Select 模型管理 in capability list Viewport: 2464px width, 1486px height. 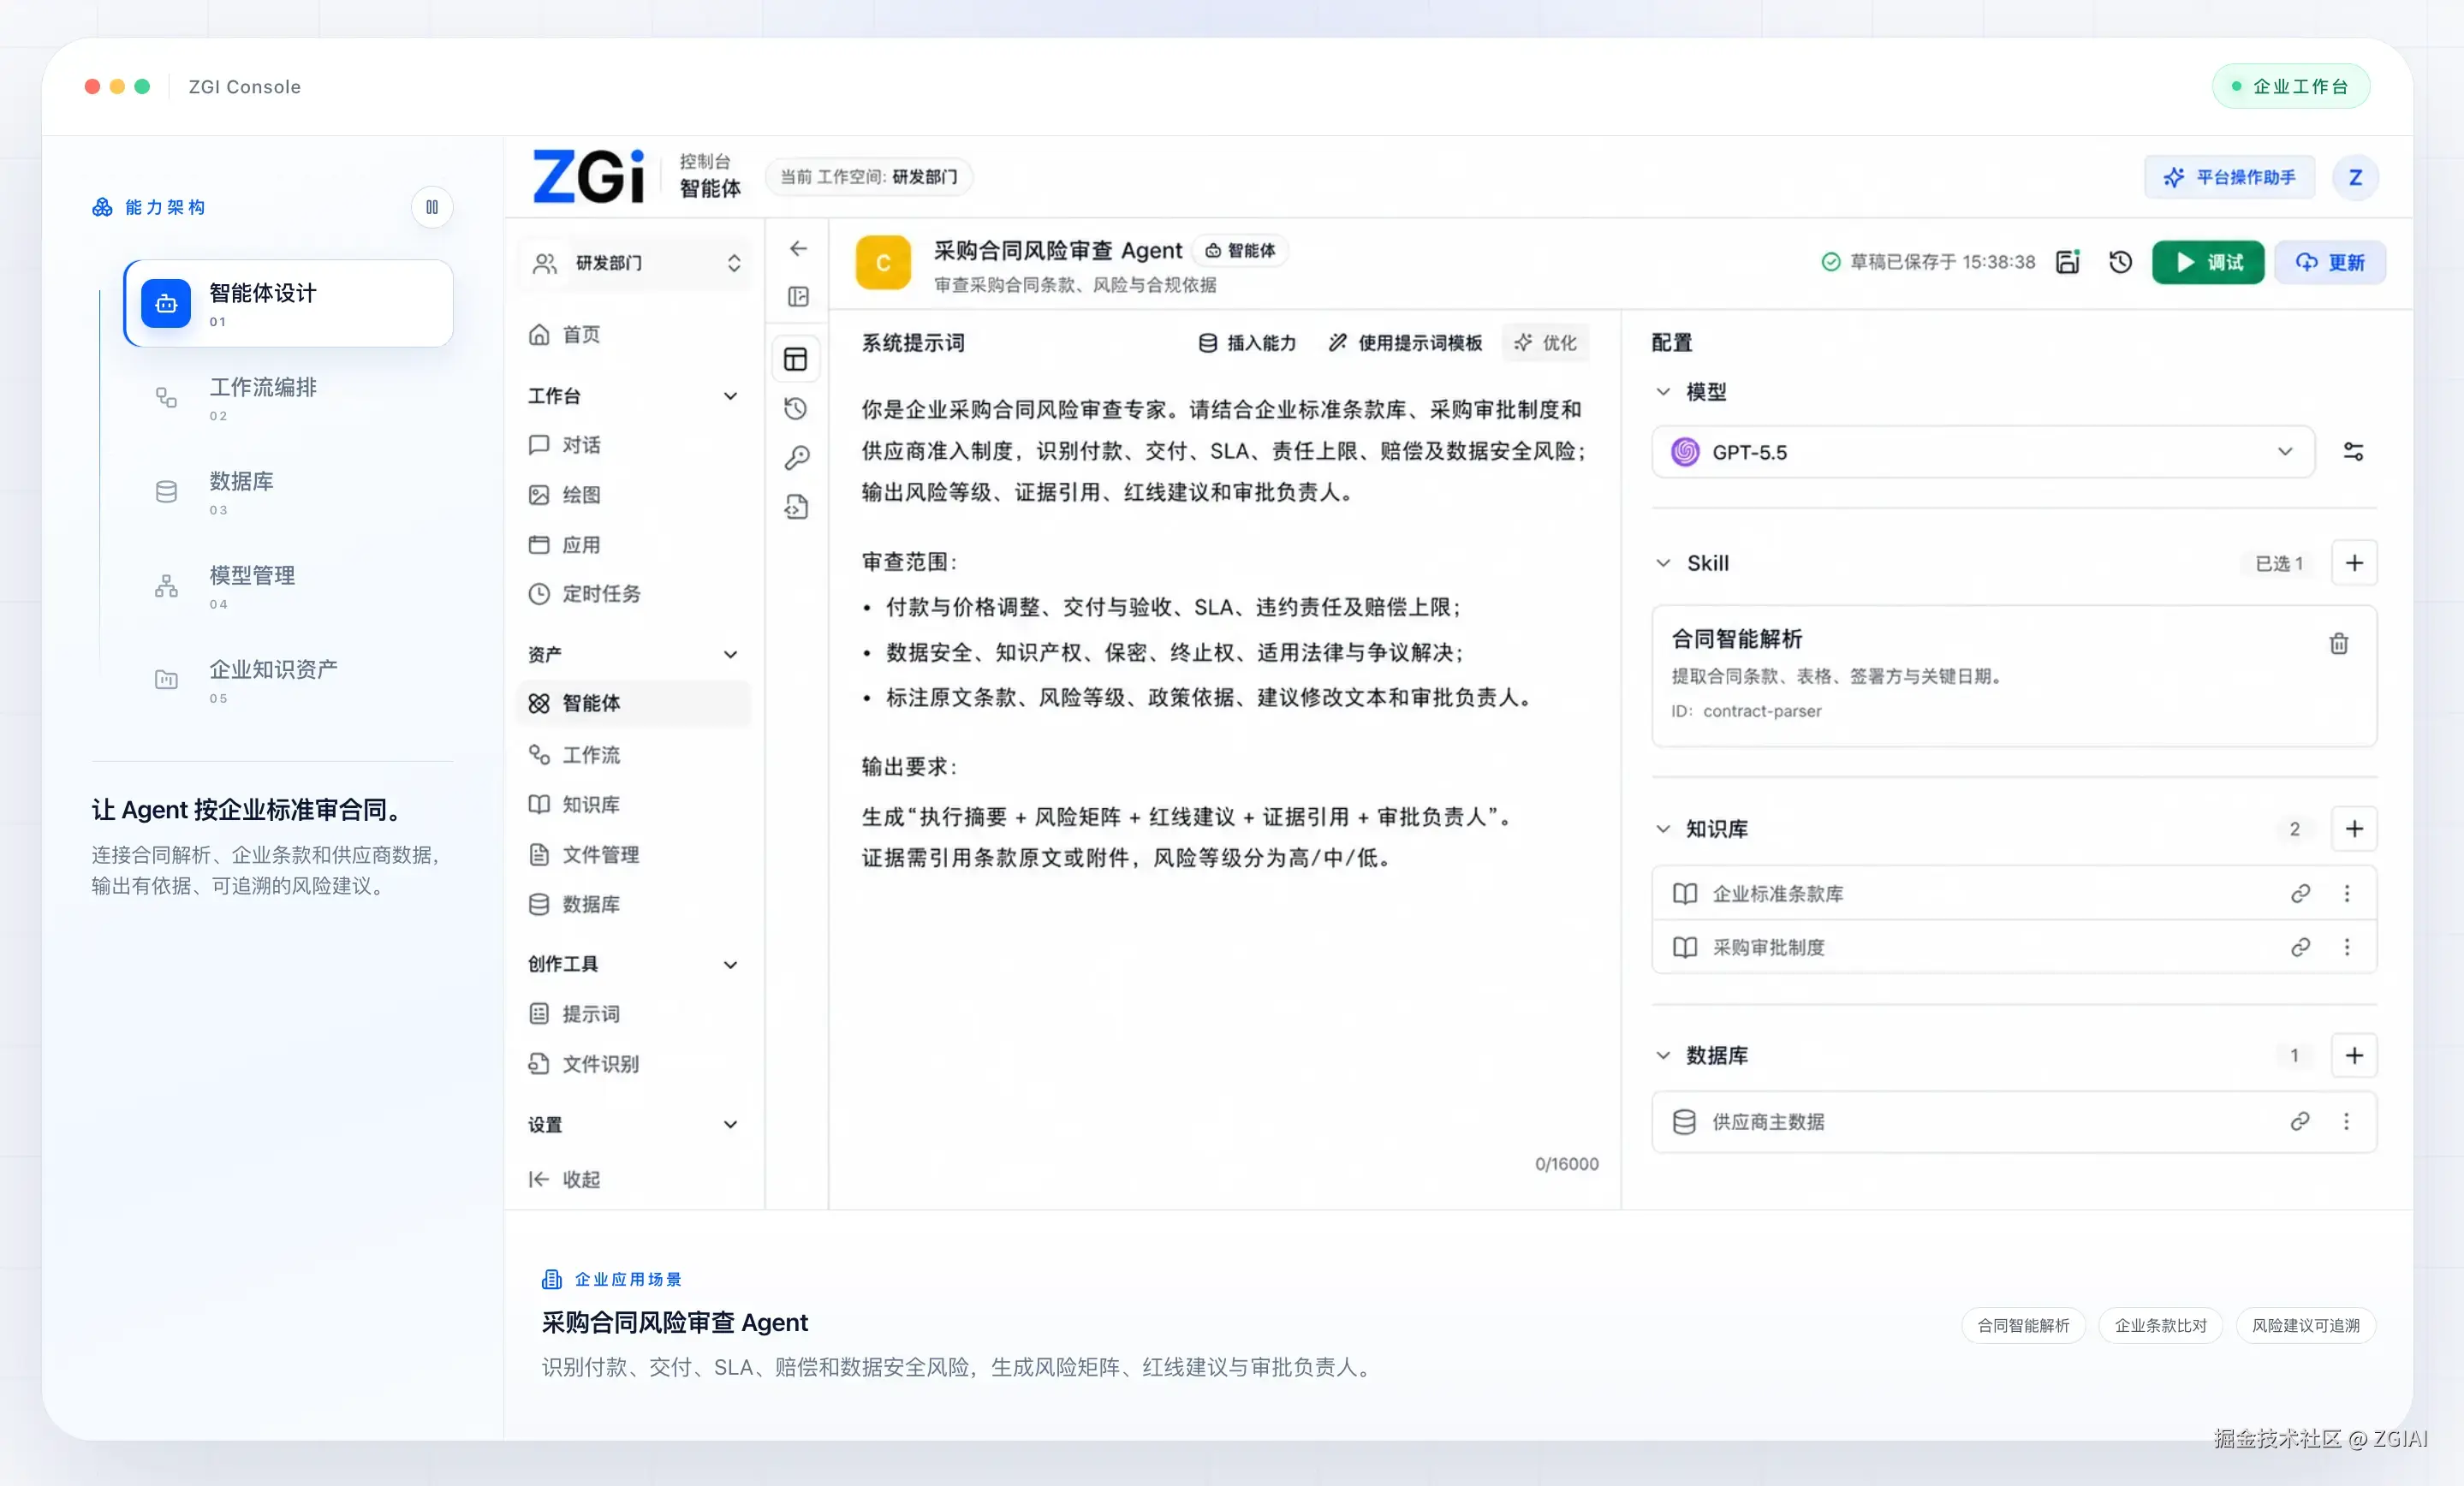288,586
